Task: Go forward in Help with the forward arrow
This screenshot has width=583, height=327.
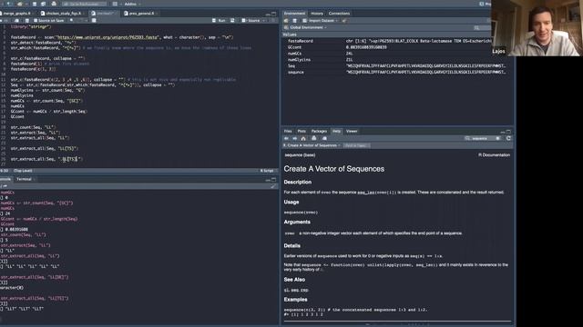Action: click(295, 138)
